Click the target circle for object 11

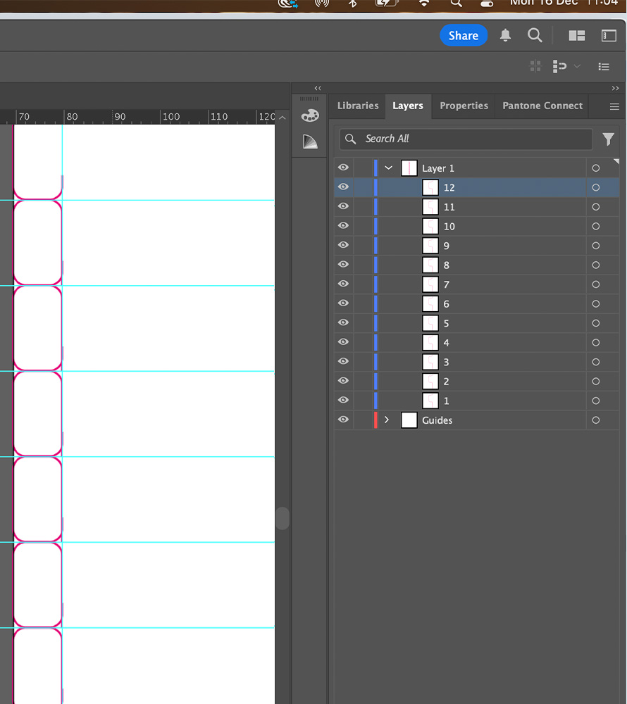595,206
